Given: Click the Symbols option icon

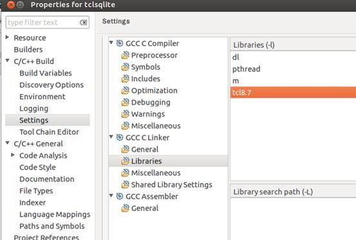Looking at the screenshot, I should tap(125, 67).
